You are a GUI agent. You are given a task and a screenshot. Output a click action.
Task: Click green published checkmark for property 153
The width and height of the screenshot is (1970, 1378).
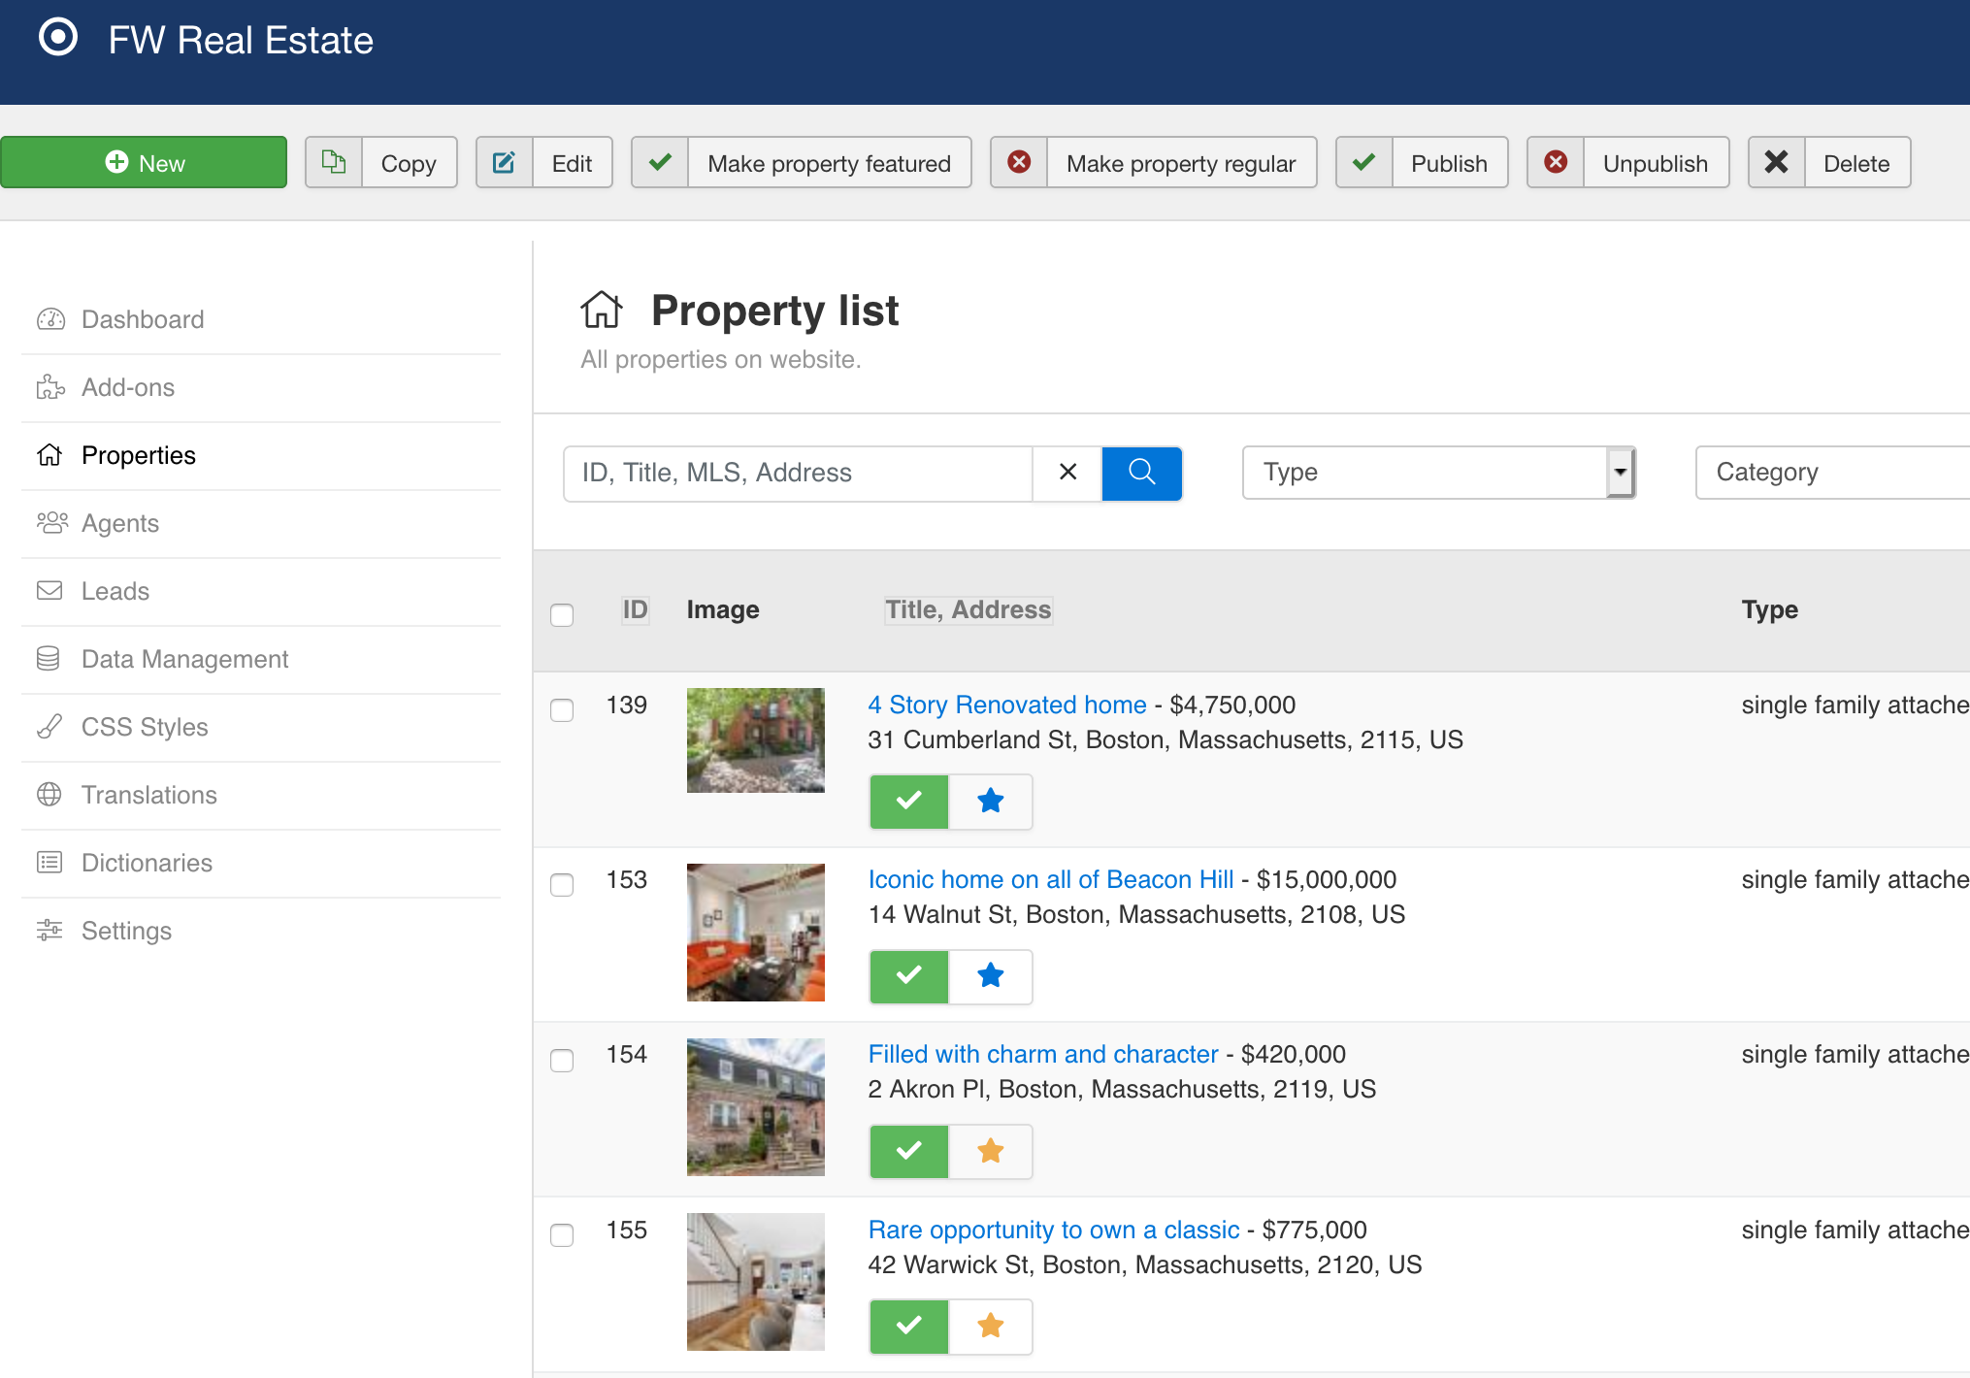point(908,976)
